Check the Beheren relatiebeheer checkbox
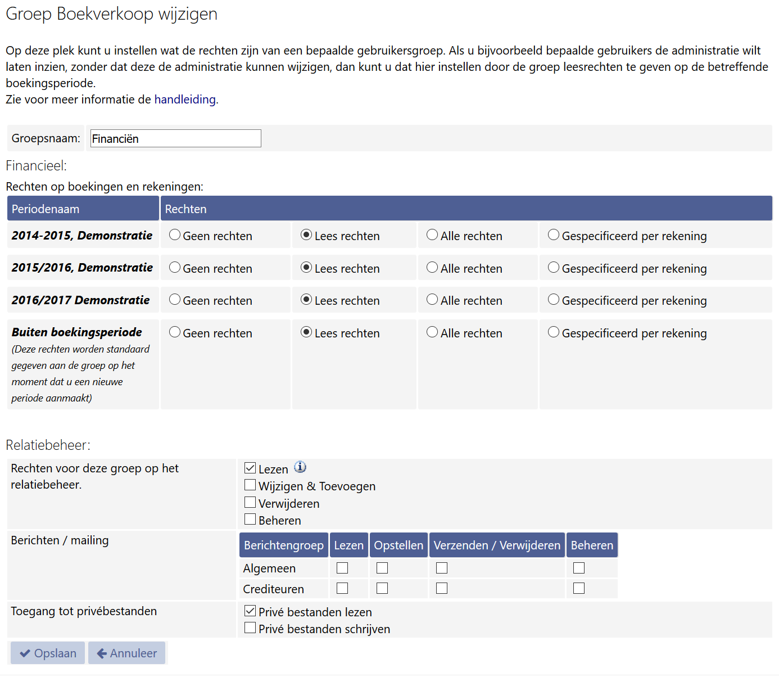The width and height of the screenshot is (779, 686). (x=250, y=520)
